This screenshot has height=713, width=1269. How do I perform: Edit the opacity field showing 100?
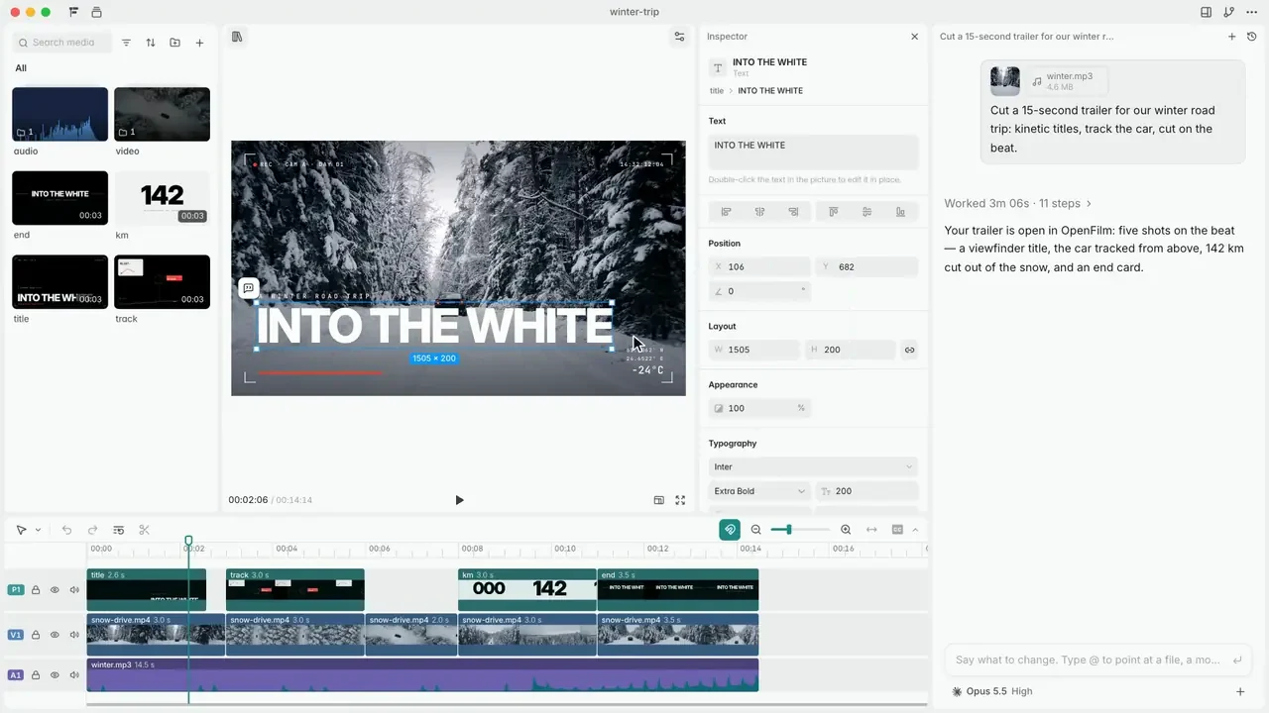[x=759, y=408]
